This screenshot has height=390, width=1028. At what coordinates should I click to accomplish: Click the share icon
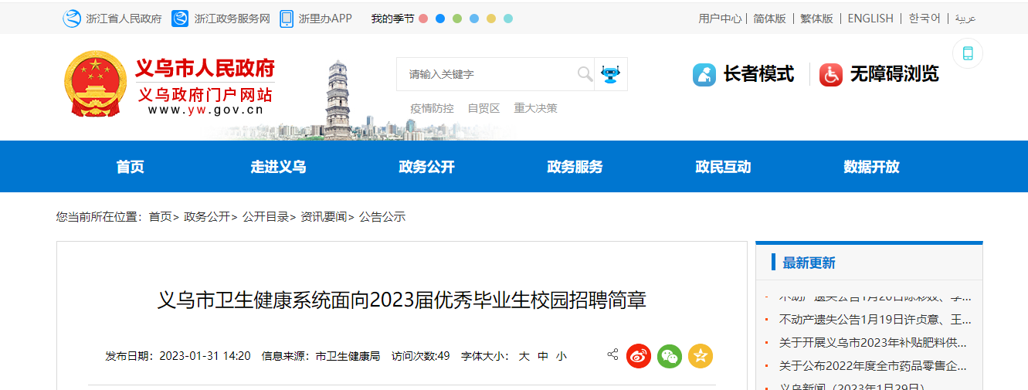(x=612, y=355)
